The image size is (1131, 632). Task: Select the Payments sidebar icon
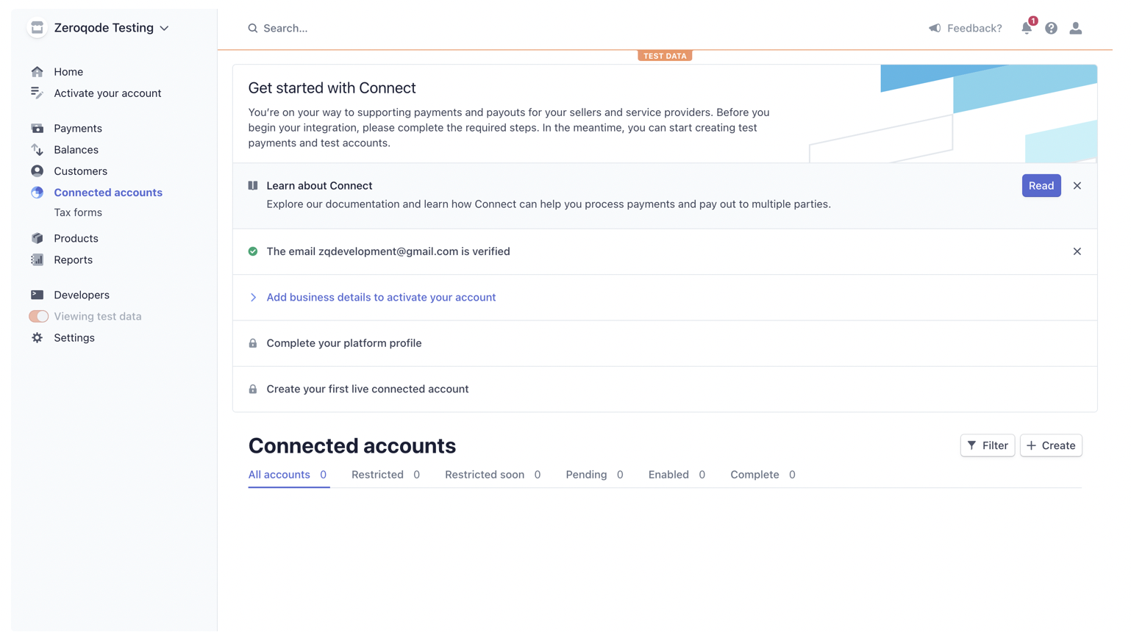pyautogui.click(x=38, y=128)
